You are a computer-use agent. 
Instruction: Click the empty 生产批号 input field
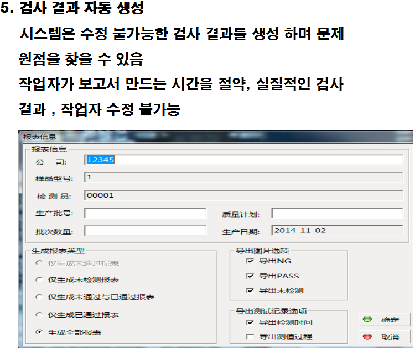[x=145, y=213]
